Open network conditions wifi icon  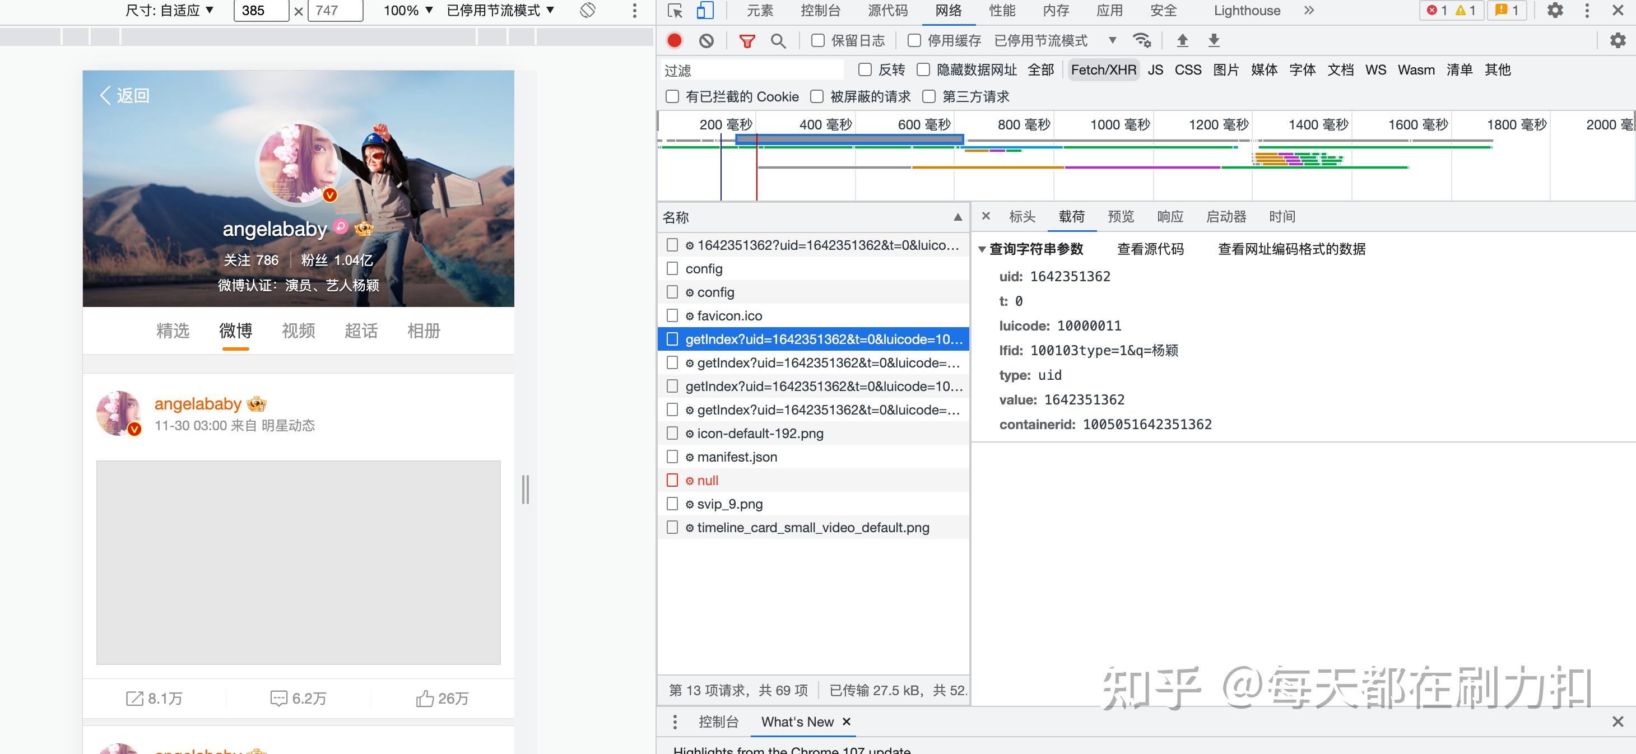1142,41
